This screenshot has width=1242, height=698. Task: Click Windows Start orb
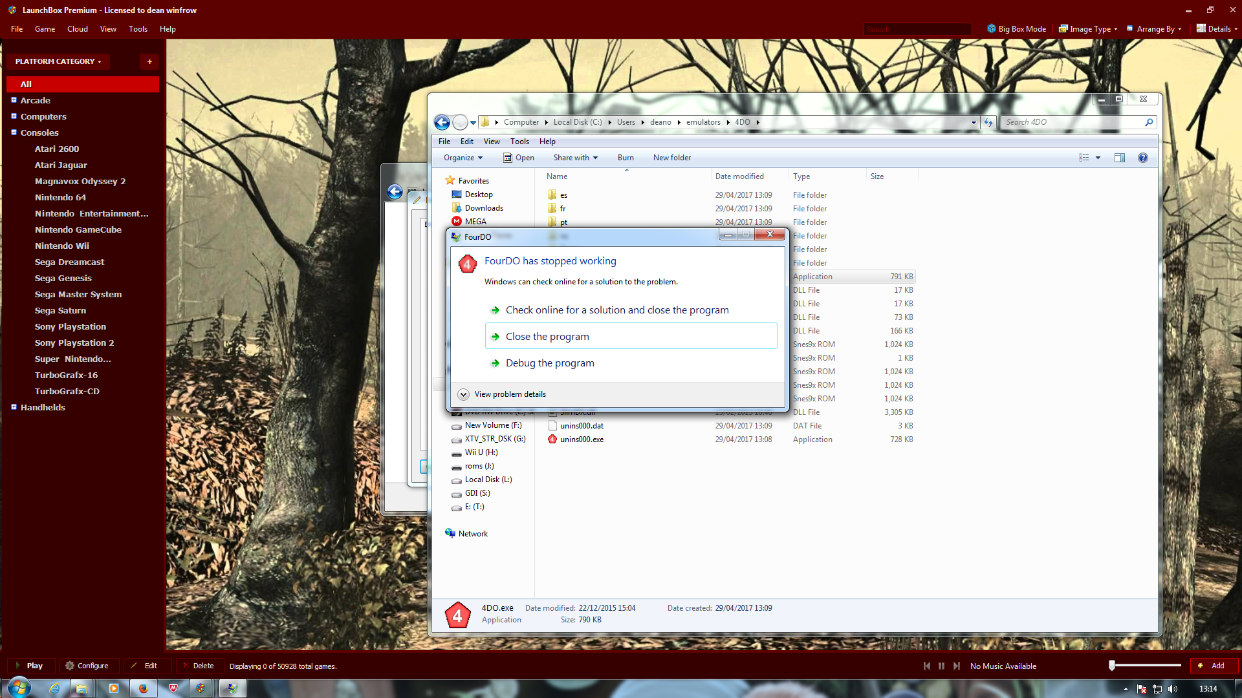click(x=18, y=688)
